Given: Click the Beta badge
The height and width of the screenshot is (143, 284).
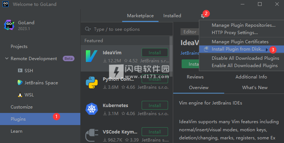Looking at the screenshot, I should (69, 58).
